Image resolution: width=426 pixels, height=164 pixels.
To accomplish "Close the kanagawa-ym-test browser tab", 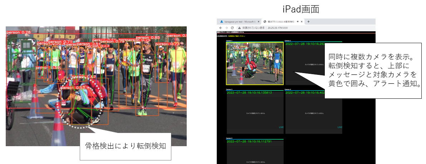I will point(258,22).
